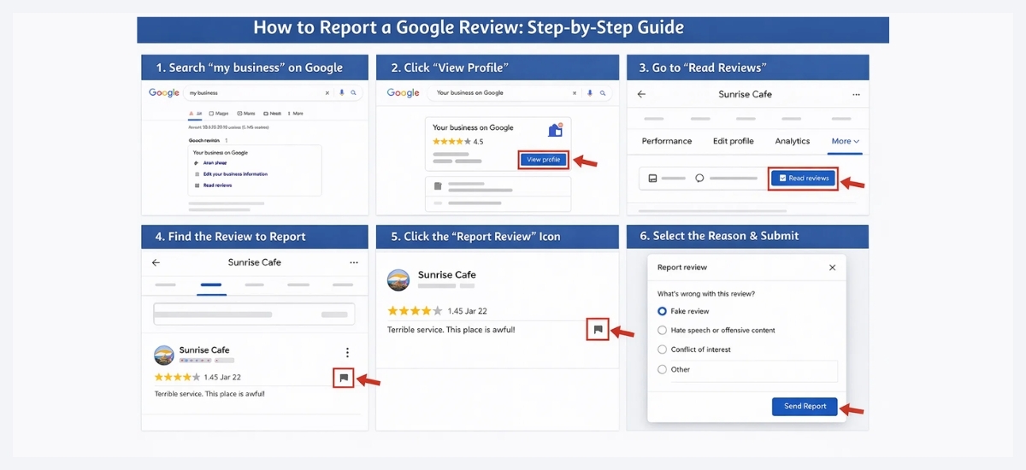Viewport: 1026px width, 470px height.
Task: Click microphone icon in "my business" search bar
Action: coord(341,92)
